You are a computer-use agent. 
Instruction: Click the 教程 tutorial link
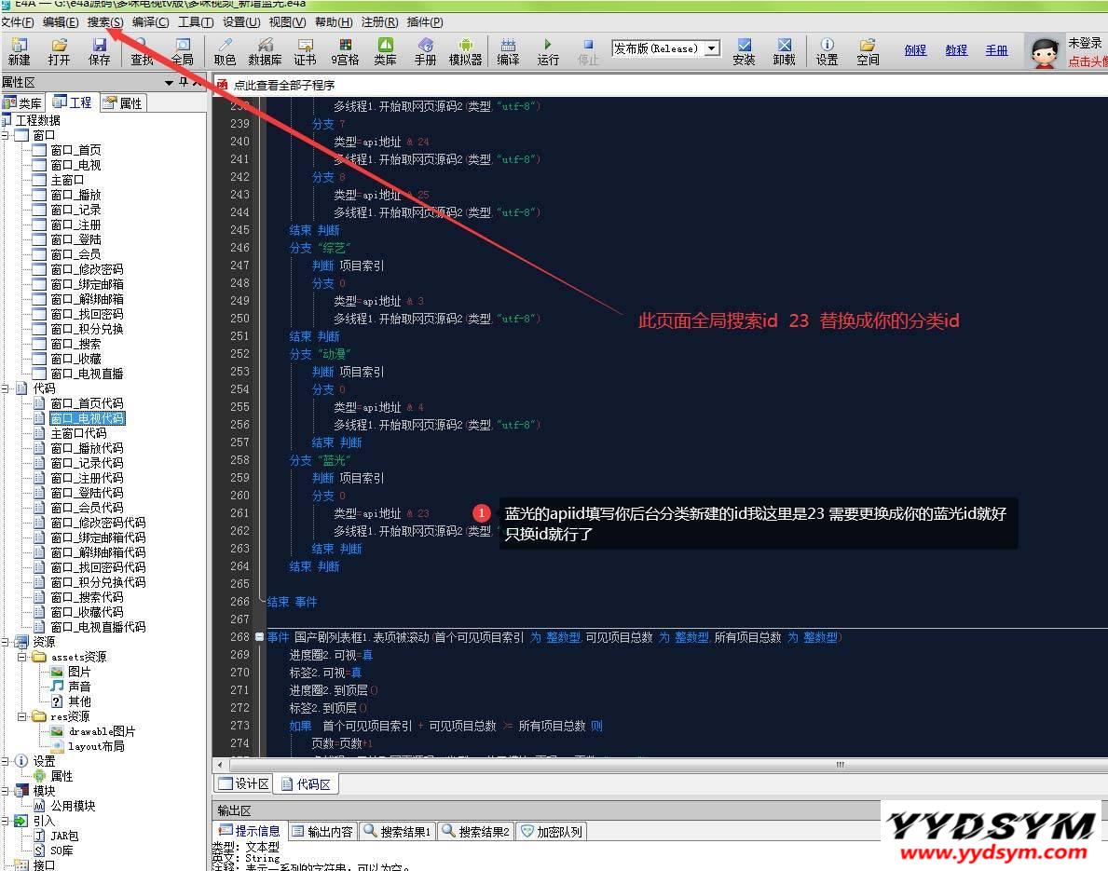coord(956,50)
